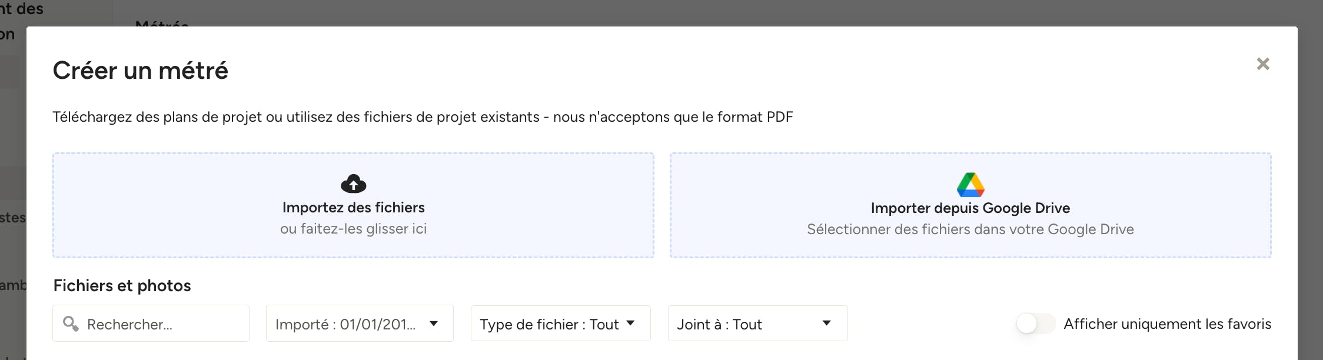
Task: Click the Type de fichier dropdown arrow
Action: 630,323
